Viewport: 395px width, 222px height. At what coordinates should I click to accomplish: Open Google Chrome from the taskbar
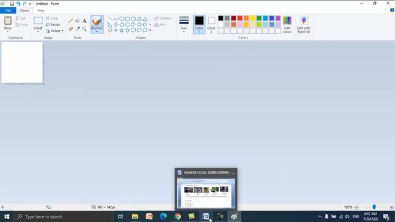click(178, 216)
